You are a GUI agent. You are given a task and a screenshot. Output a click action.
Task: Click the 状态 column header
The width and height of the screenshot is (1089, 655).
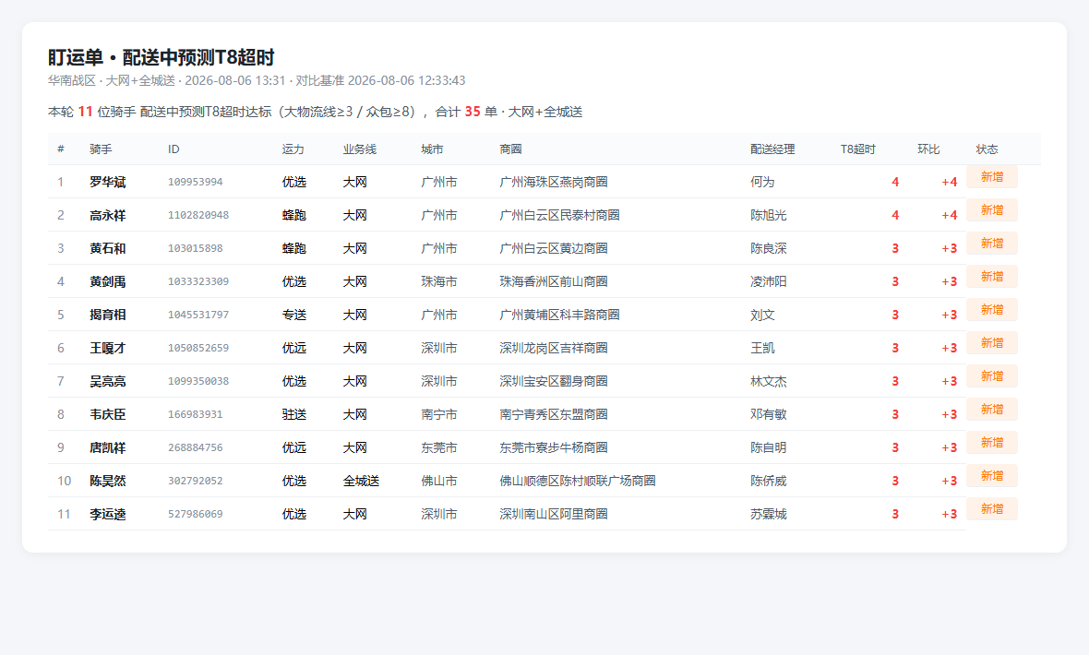[987, 149]
